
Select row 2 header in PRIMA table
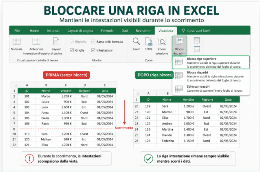point(14,96)
